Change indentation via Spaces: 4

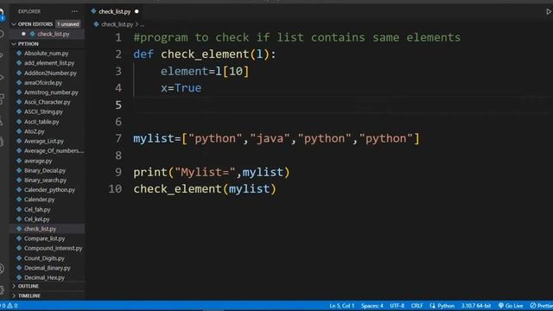coord(372,305)
